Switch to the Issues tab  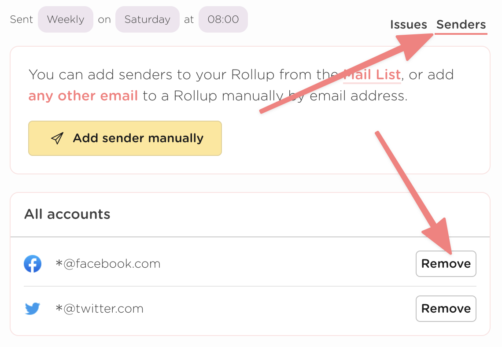(x=408, y=25)
